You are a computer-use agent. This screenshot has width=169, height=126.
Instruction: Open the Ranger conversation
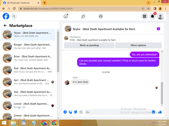coord(28,46)
